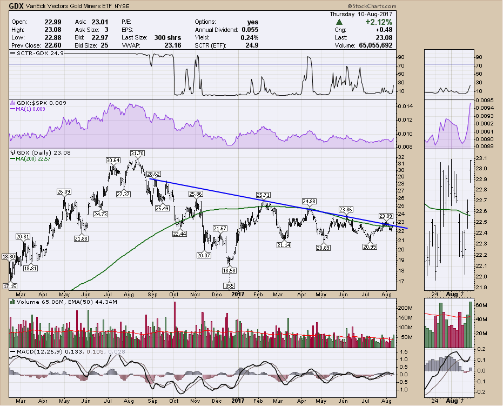Click the .055 dividend marker
This screenshot has width=503, height=406.
click(229, 285)
